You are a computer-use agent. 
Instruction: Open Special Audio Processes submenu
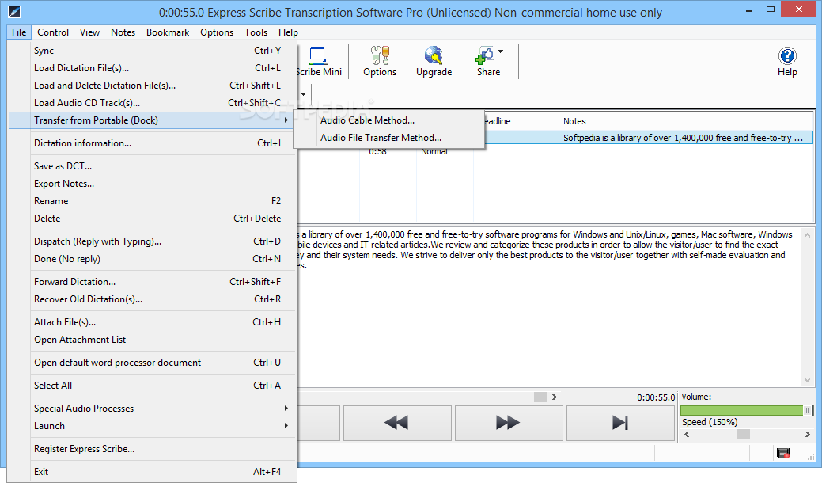[x=153, y=408]
